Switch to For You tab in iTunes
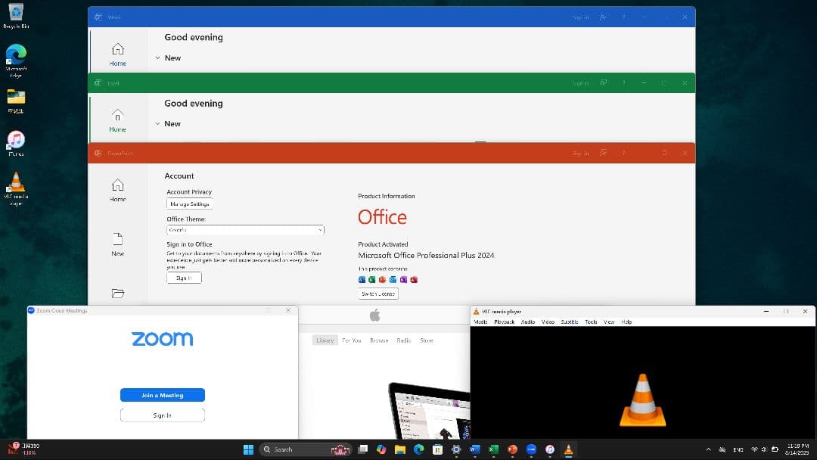Viewport: 817px width, 460px height. tap(351, 340)
